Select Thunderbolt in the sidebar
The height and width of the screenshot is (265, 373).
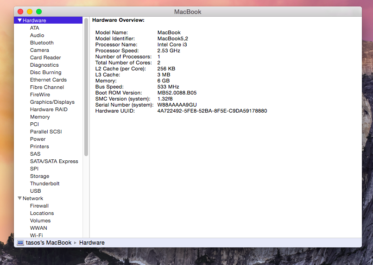tap(44, 183)
